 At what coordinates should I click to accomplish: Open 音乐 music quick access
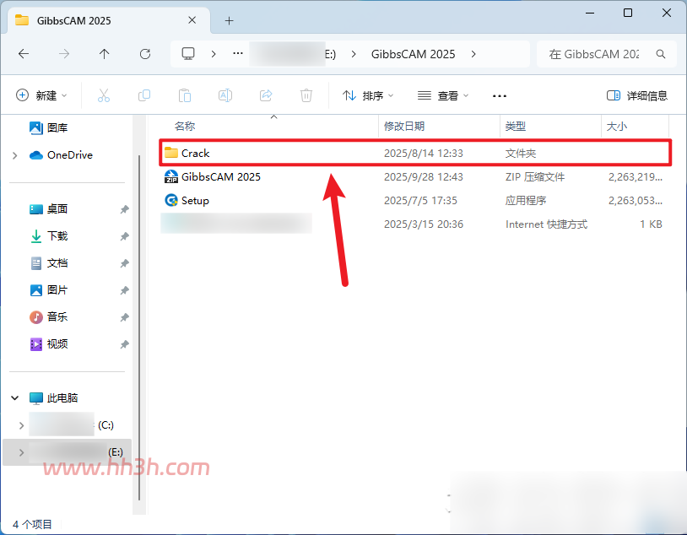48,316
